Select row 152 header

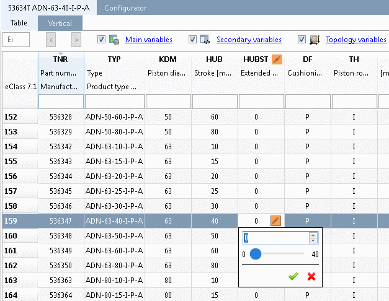click(20, 116)
